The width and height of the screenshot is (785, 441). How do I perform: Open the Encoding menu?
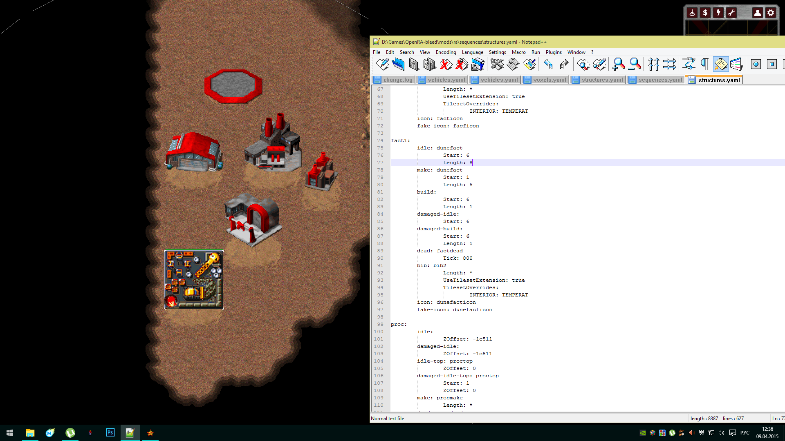[x=446, y=52]
